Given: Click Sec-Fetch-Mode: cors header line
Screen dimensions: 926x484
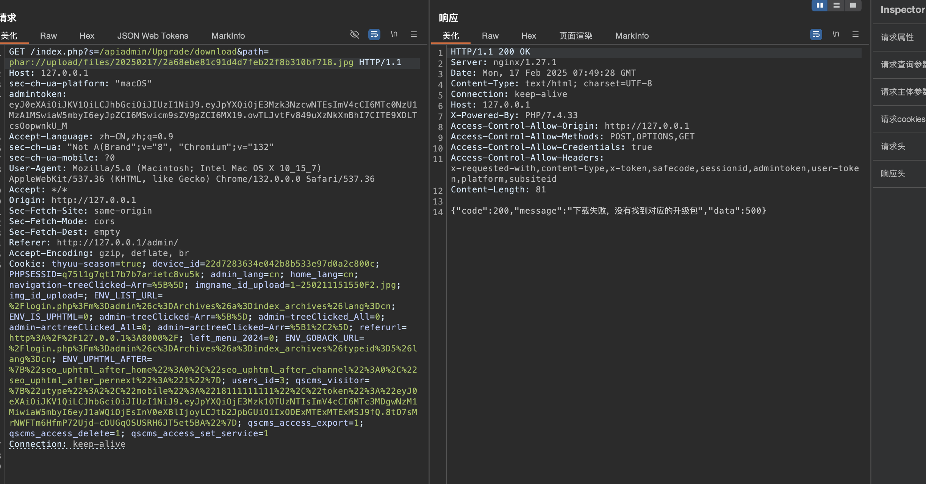Looking at the screenshot, I should coord(62,221).
